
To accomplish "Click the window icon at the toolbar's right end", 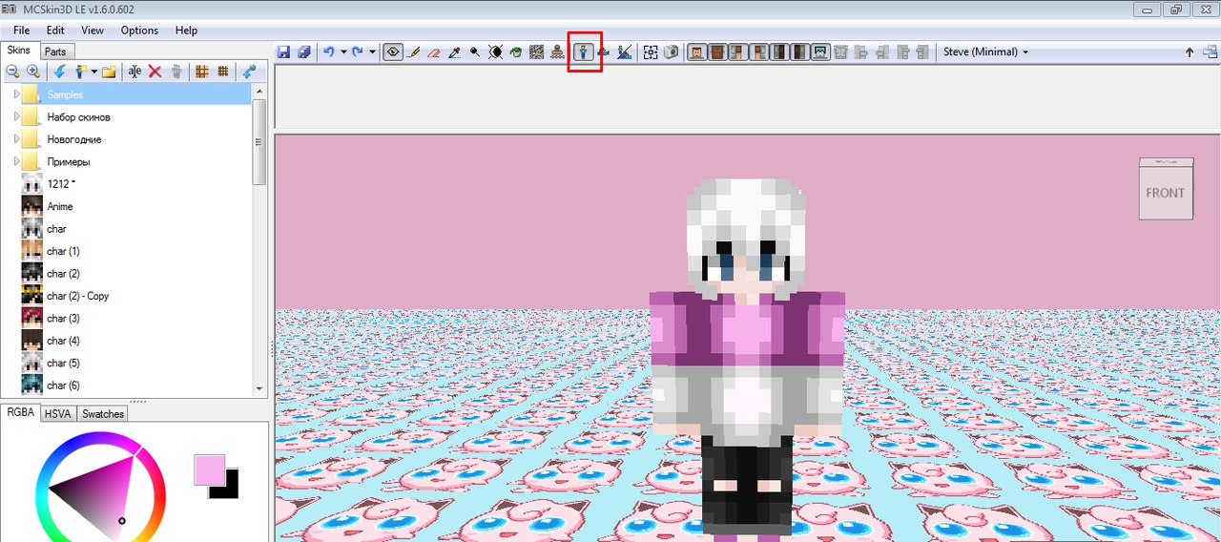I will click(x=1209, y=52).
